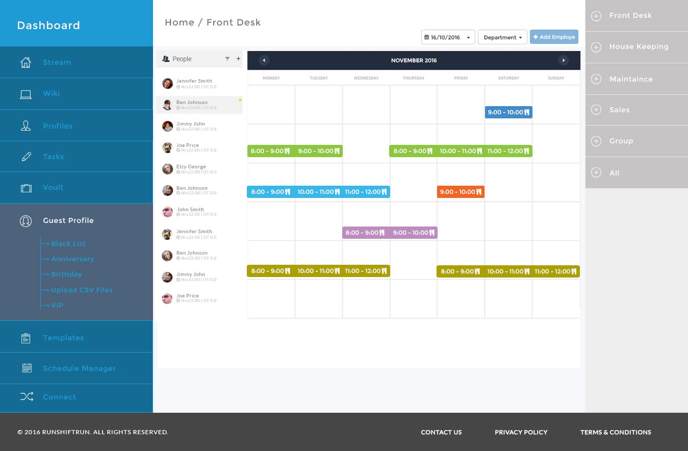Image resolution: width=688 pixels, height=451 pixels.
Task: Open the Templates menu item
Action: (x=63, y=338)
